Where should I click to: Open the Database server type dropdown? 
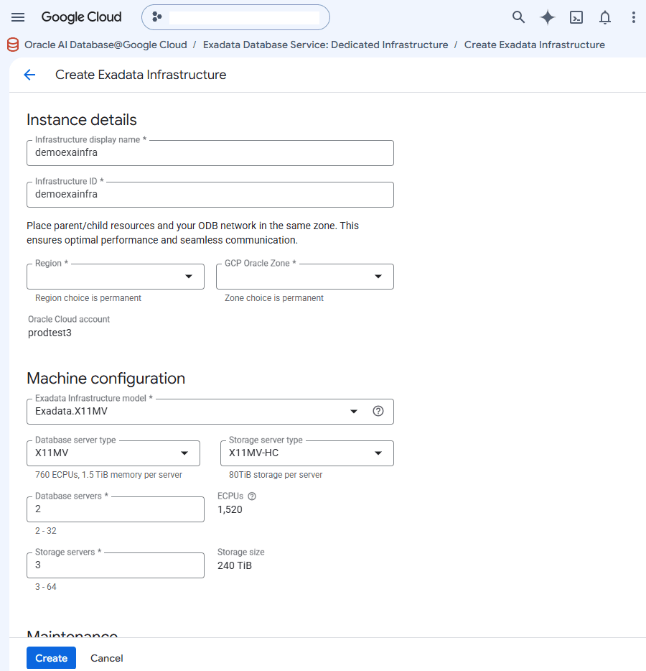point(113,453)
